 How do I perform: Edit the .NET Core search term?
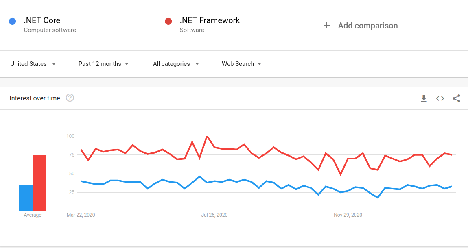coord(42,21)
